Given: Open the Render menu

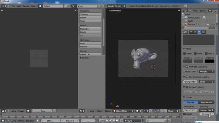Looking at the screenshot, I should pos(26,6).
